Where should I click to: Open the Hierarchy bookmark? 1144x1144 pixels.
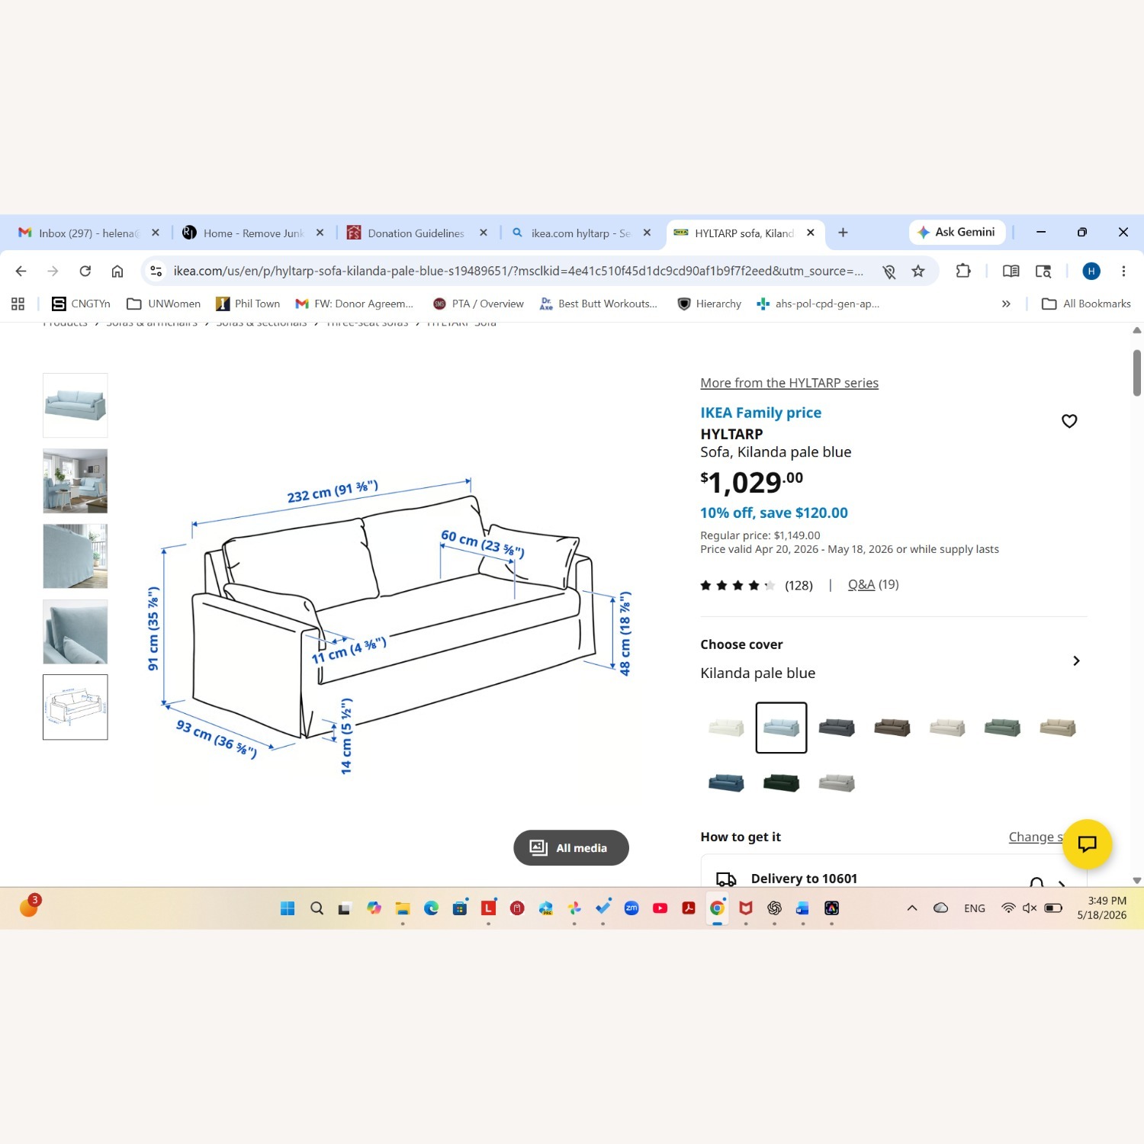click(709, 304)
